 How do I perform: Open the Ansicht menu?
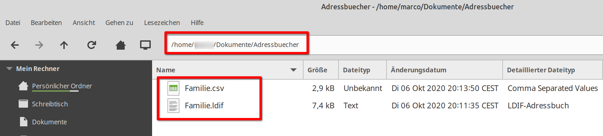pyautogui.click(x=84, y=23)
